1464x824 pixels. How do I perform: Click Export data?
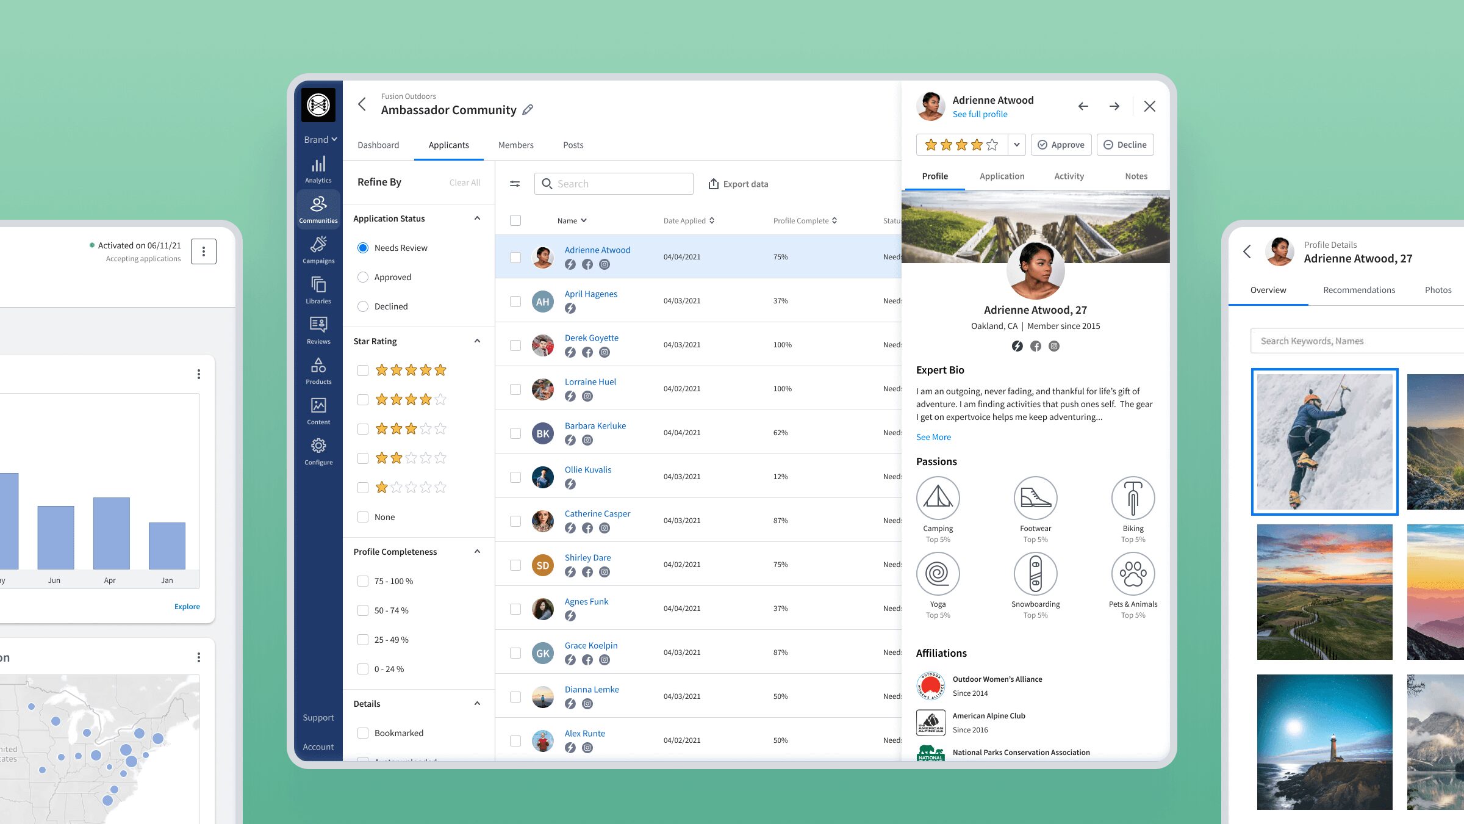point(738,184)
